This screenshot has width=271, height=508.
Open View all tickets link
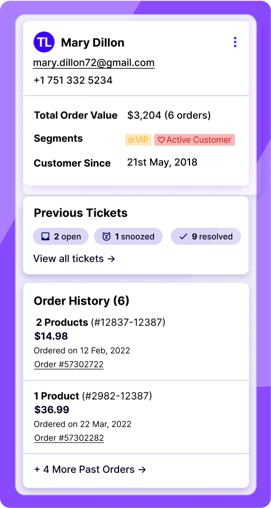pyautogui.click(x=74, y=259)
